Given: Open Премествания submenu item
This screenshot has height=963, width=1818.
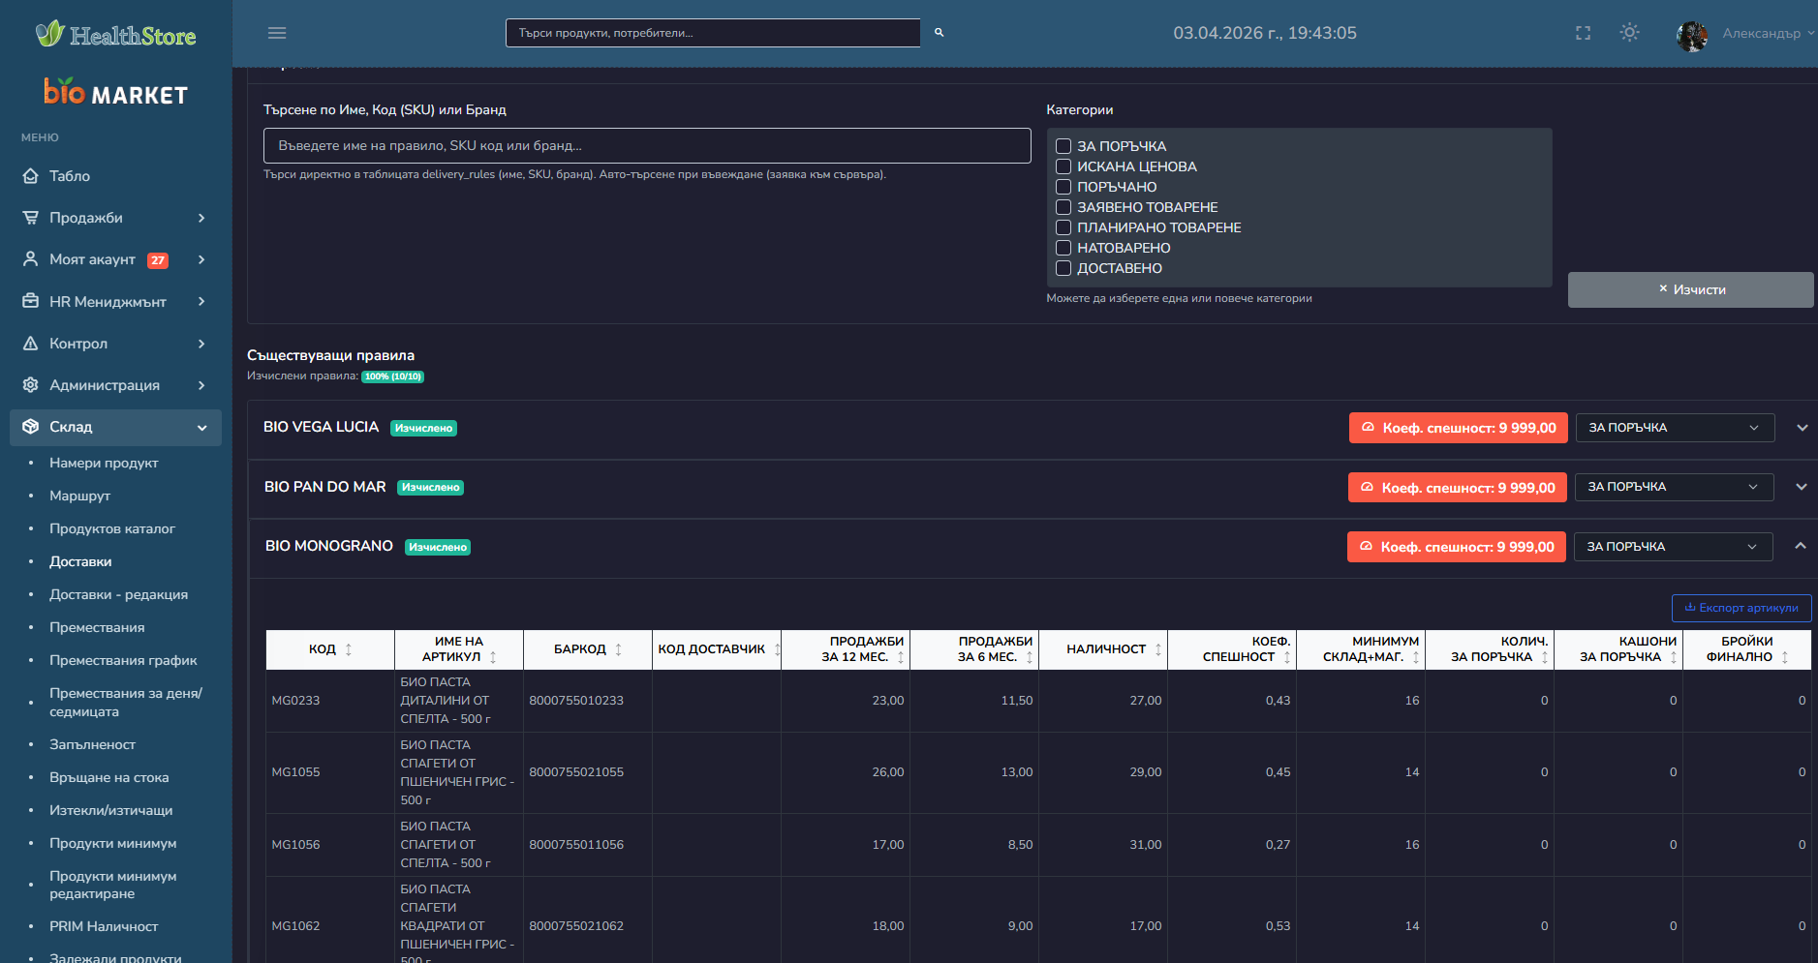Looking at the screenshot, I should [x=97, y=627].
